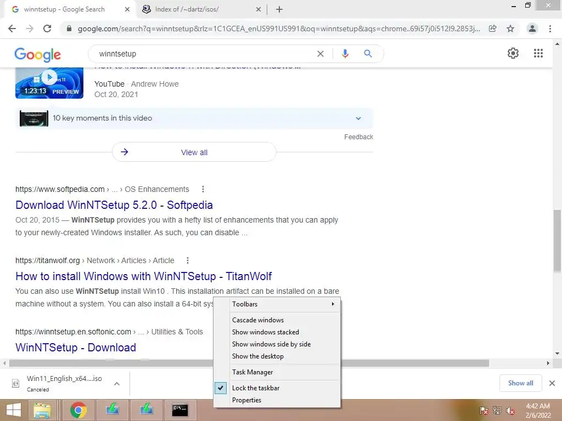Open a new tab

coord(279,10)
